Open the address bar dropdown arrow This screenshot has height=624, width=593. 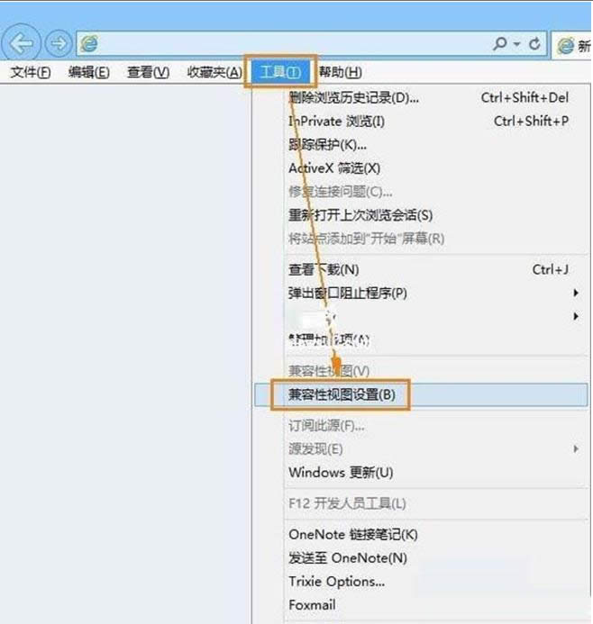517,43
